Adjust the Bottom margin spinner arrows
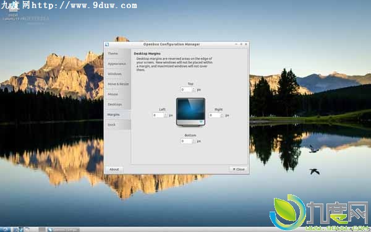Screen dimensions: 371x232 click(194, 141)
